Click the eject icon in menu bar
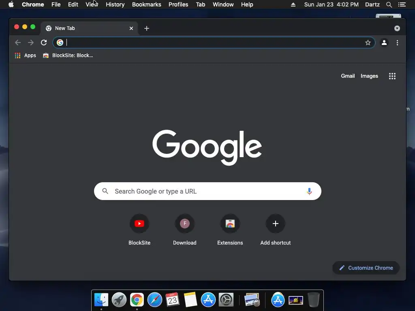 click(x=293, y=4)
